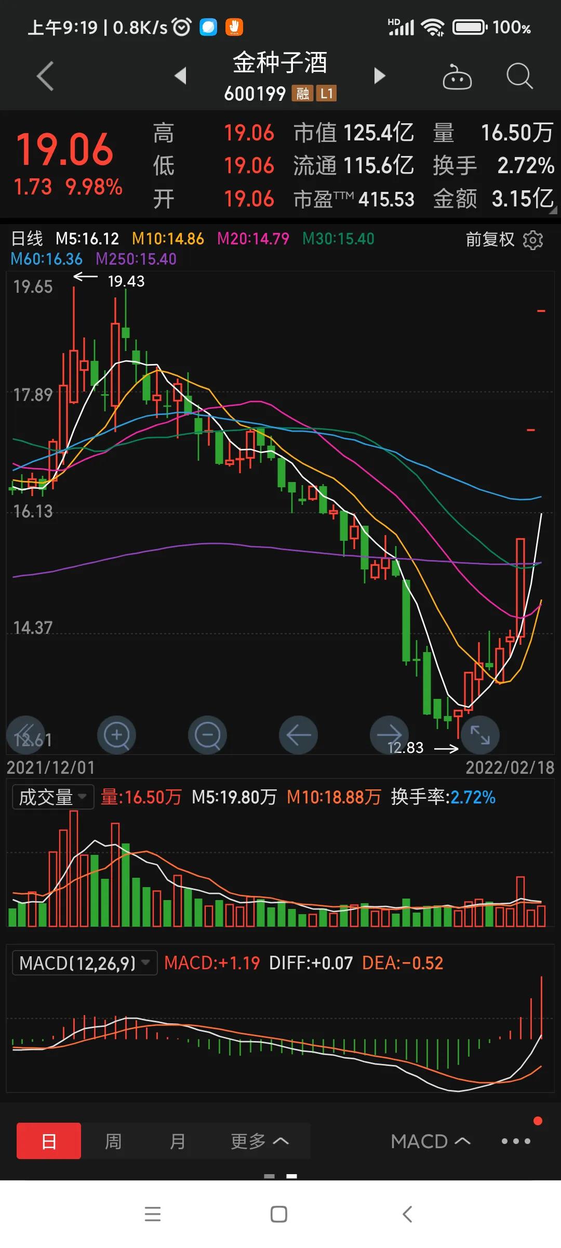The height and width of the screenshot is (1248, 561).
Task: Tap the 流通 115.6亿 value
Action: tap(354, 166)
